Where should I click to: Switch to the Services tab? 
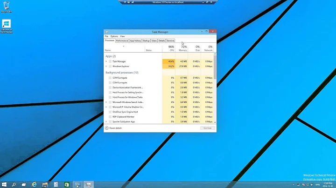[171, 40]
